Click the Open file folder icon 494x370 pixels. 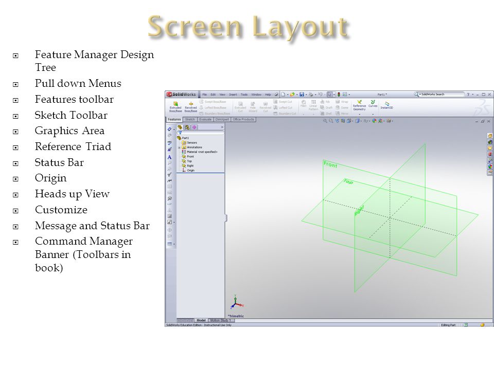pyautogui.click(x=292, y=95)
